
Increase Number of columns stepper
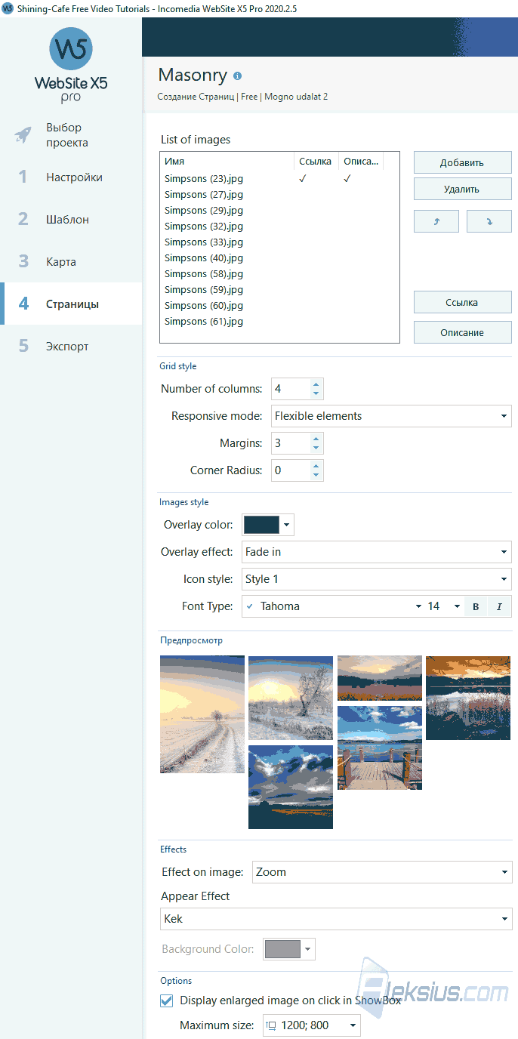[316, 384]
